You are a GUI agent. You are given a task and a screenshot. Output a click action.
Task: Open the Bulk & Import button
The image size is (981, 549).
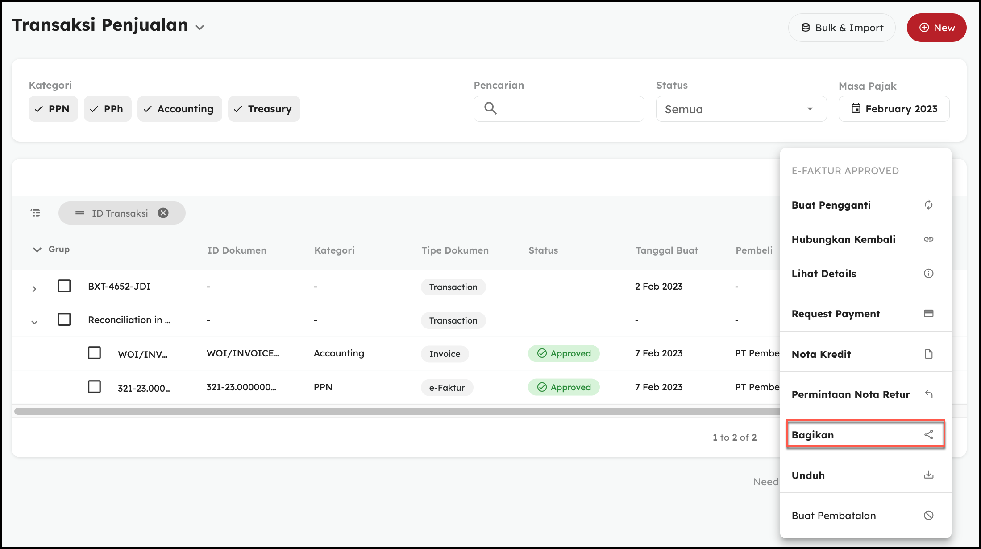click(x=842, y=28)
